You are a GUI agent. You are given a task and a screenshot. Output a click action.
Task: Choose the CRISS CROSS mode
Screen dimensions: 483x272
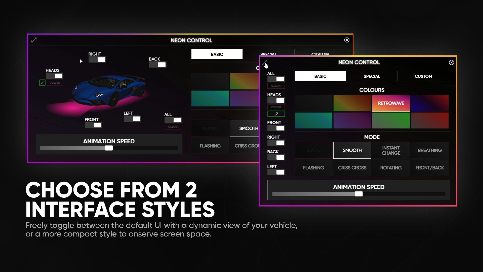pos(352,167)
